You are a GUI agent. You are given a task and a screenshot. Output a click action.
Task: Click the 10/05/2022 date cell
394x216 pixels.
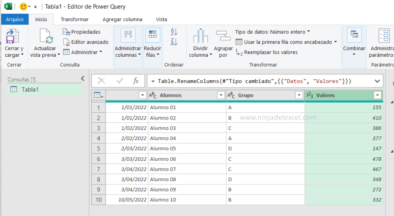(127, 200)
